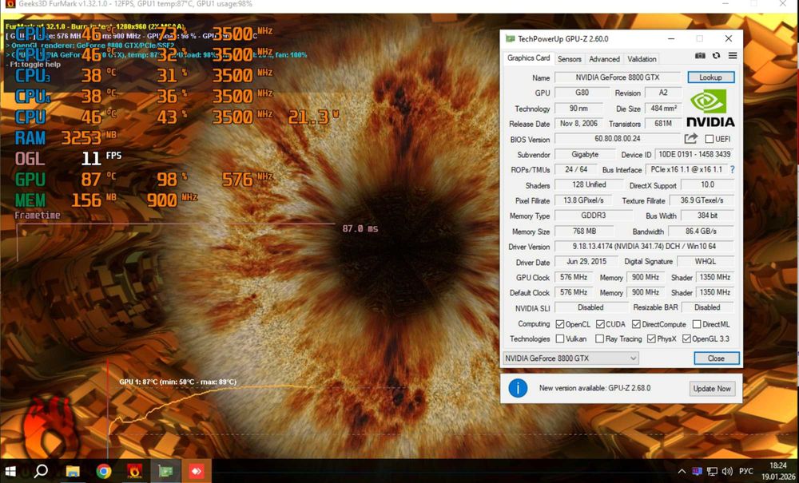Click the BIOS export share icon

[690, 138]
